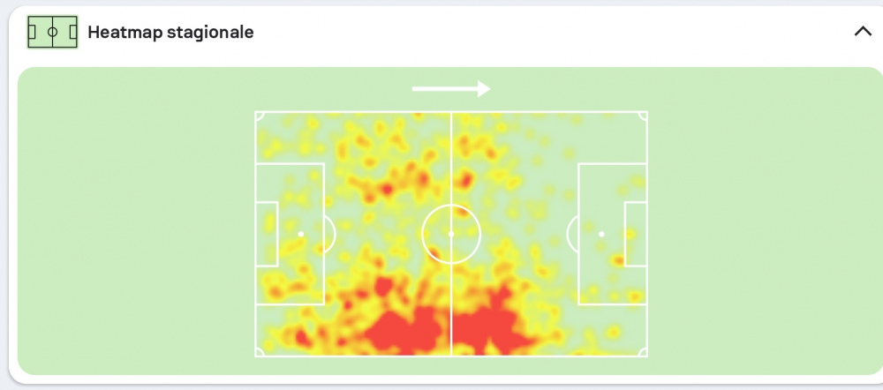Click the right penalty arc

(572, 234)
